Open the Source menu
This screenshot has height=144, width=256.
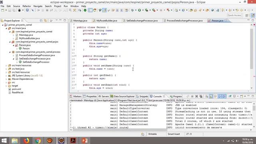pos(16,6)
